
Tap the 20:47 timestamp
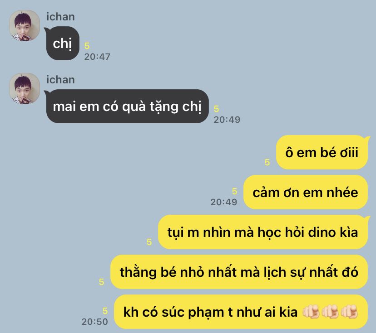click(x=97, y=57)
